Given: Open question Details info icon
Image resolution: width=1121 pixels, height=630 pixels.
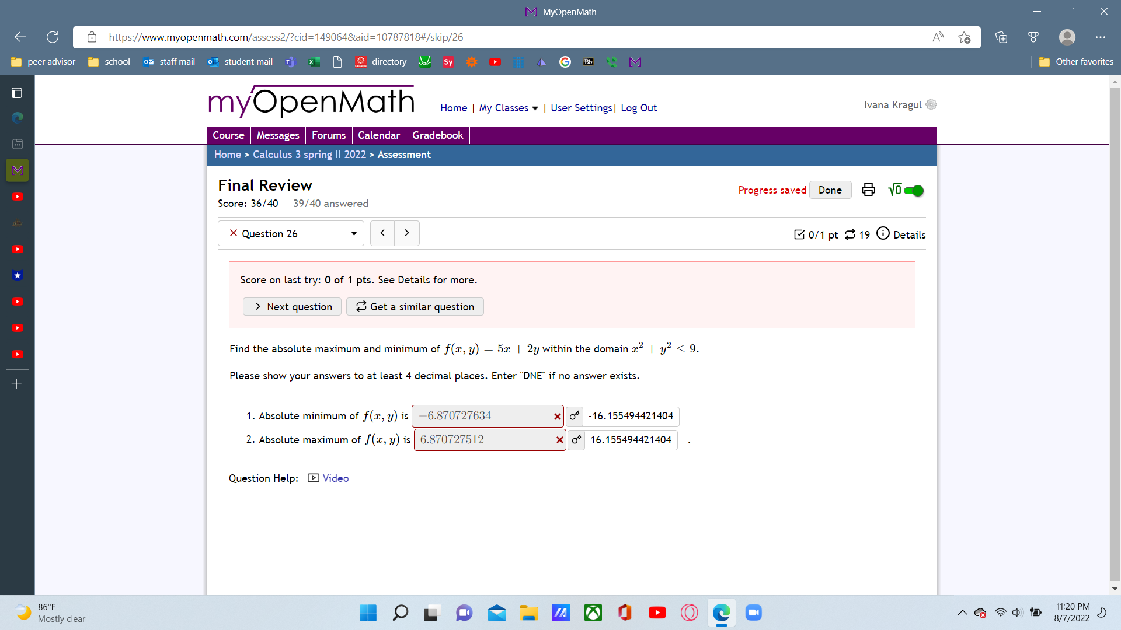Looking at the screenshot, I should [883, 233].
